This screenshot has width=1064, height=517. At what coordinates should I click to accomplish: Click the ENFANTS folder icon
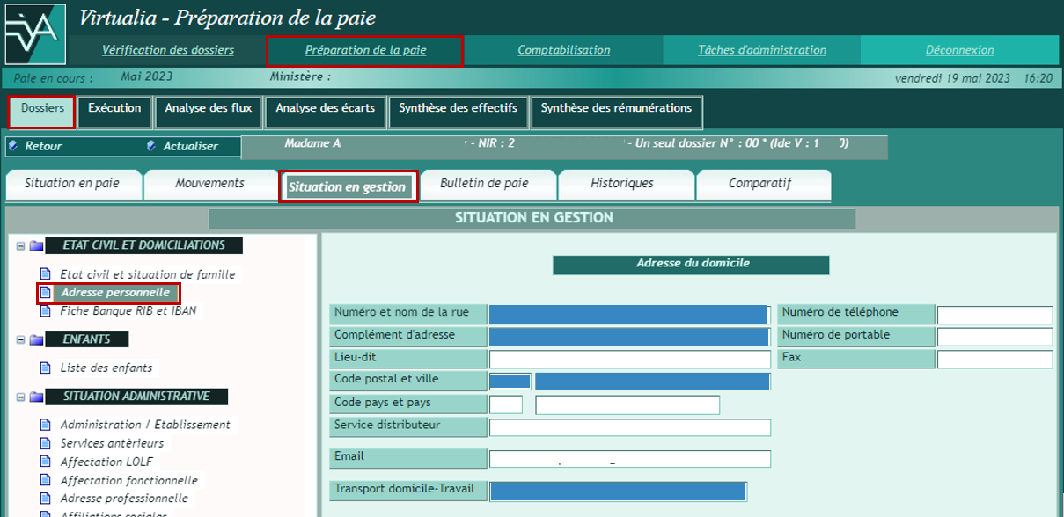(36, 339)
